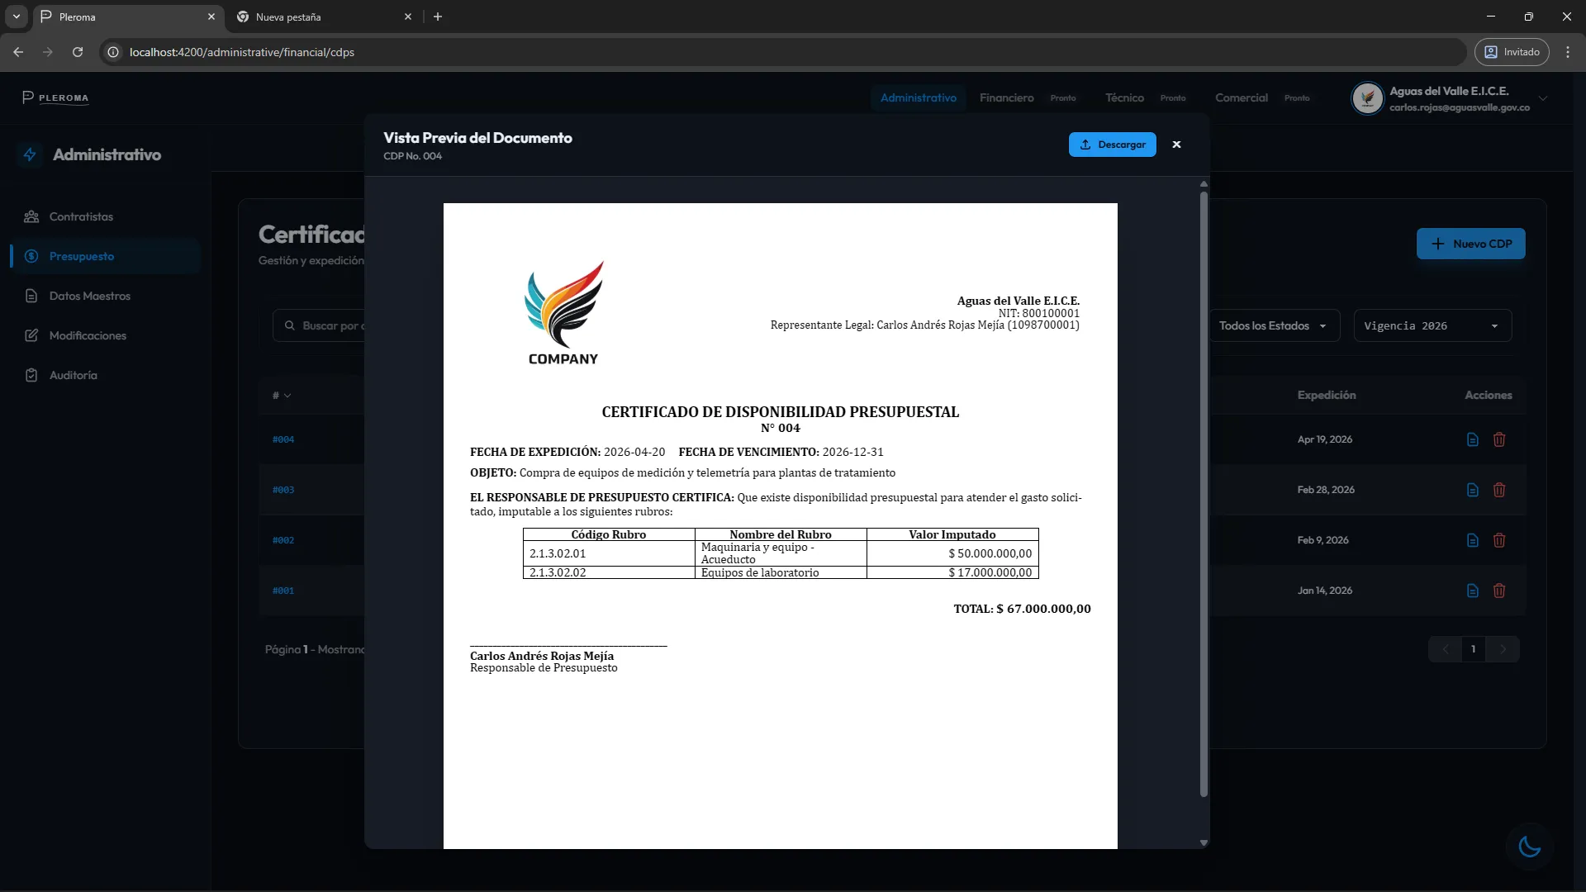Open the Todos los Estados dropdown
The width and height of the screenshot is (1586, 892).
(1272, 325)
